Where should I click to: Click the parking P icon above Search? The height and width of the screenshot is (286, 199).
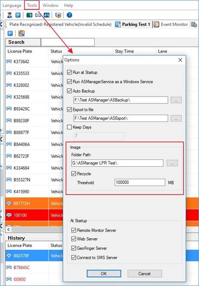tap(10, 33)
